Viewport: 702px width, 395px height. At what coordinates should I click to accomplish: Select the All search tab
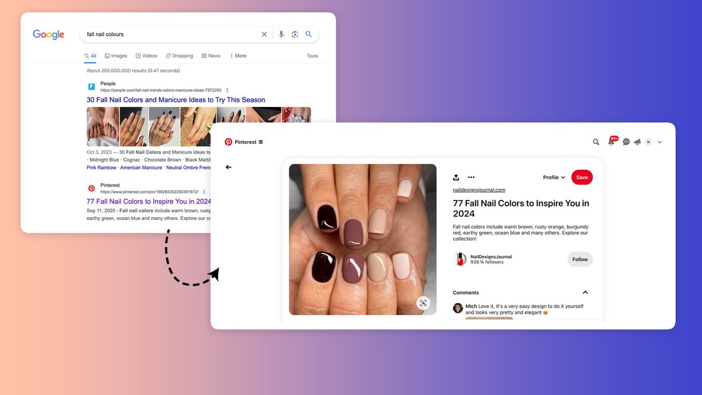pyautogui.click(x=90, y=56)
